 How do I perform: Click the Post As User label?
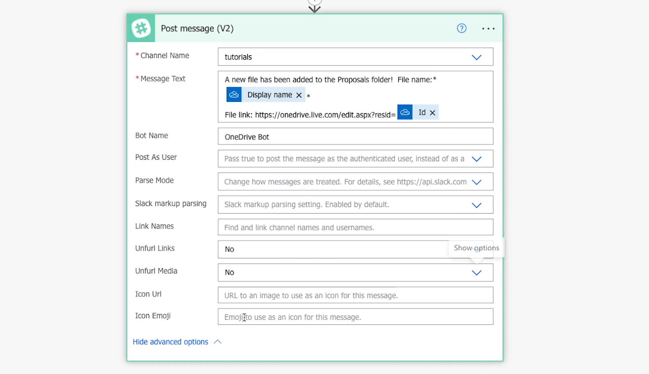pyautogui.click(x=156, y=157)
